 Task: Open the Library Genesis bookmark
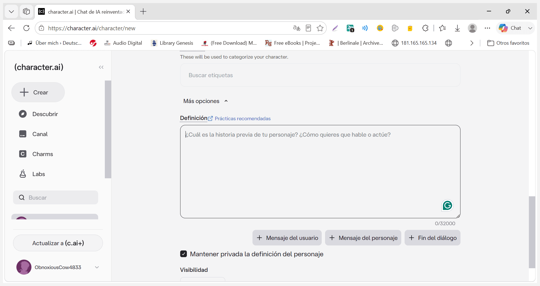(172, 43)
